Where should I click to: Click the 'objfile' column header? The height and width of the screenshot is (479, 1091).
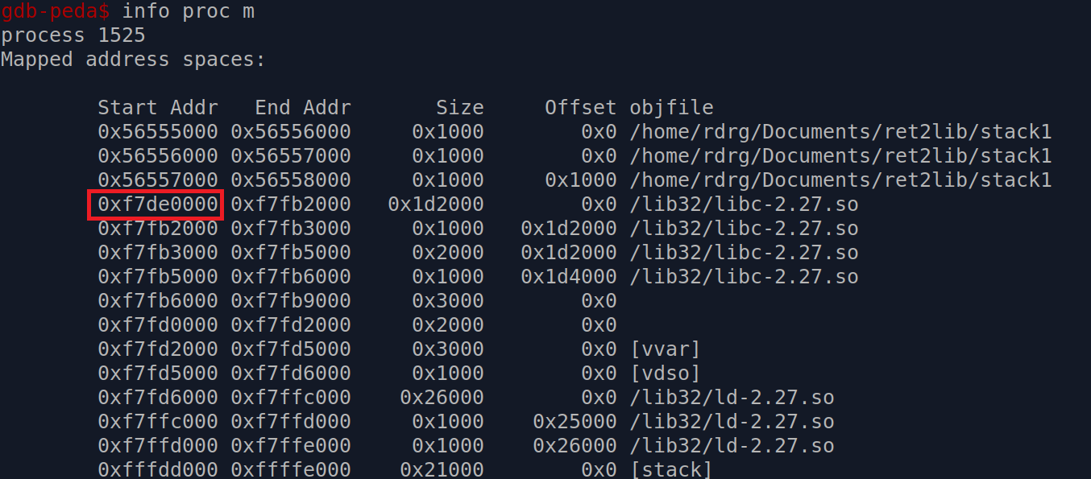point(672,108)
